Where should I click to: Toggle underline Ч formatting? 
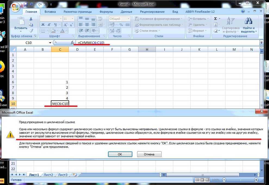click(55, 25)
